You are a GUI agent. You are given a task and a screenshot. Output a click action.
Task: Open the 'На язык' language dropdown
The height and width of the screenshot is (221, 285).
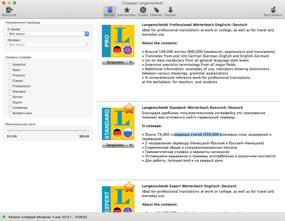coord(48,45)
